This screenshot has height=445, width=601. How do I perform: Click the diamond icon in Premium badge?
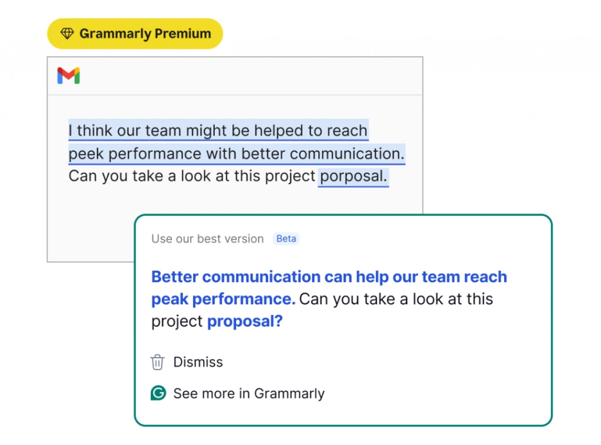point(67,33)
